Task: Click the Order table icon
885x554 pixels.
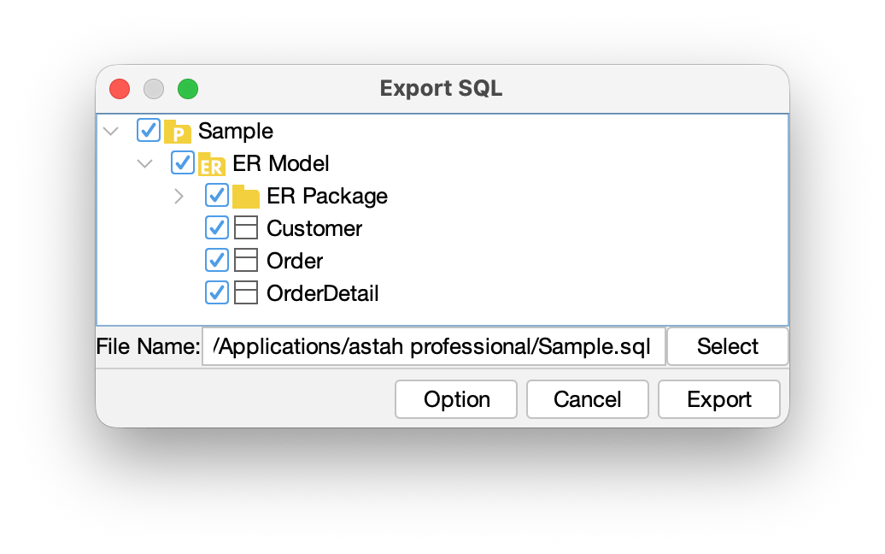Action: tap(246, 260)
